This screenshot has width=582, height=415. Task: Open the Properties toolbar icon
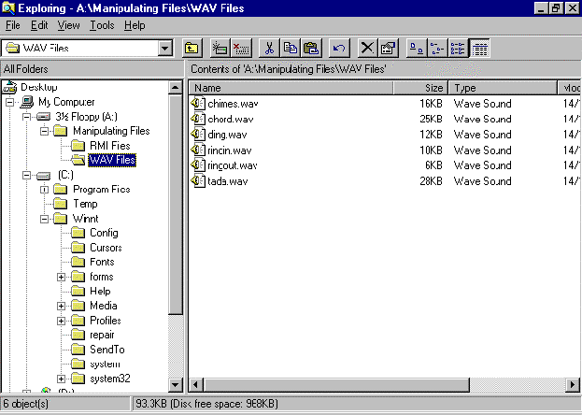point(388,48)
